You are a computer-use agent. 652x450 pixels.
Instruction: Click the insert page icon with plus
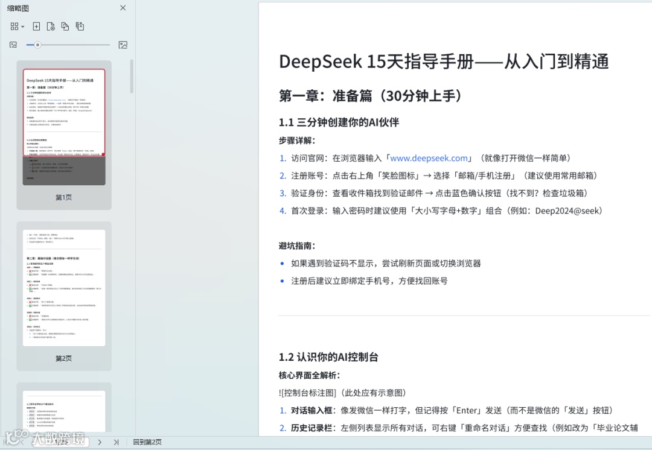click(x=37, y=27)
